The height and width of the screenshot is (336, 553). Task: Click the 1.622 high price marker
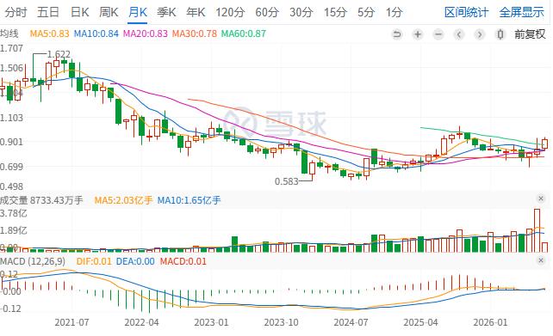coord(59,54)
